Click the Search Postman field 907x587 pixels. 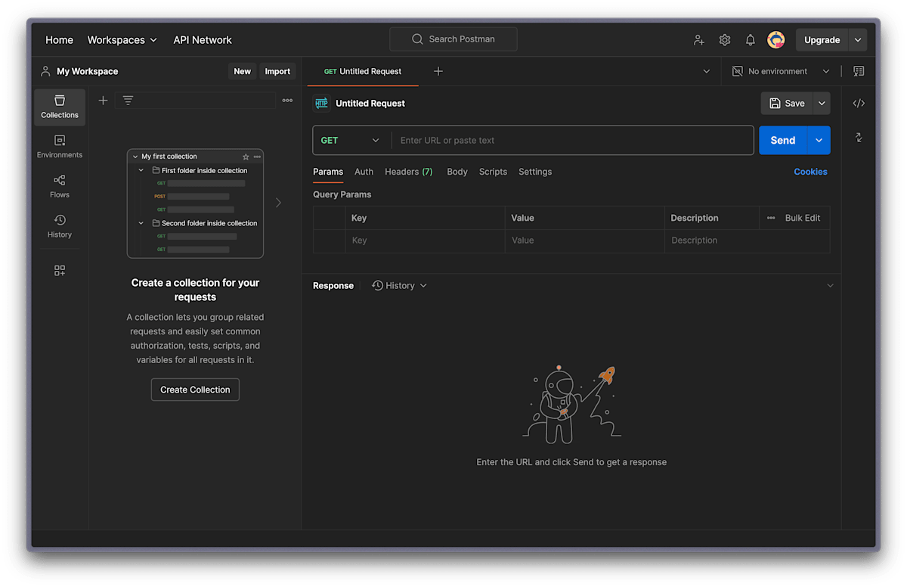point(453,39)
